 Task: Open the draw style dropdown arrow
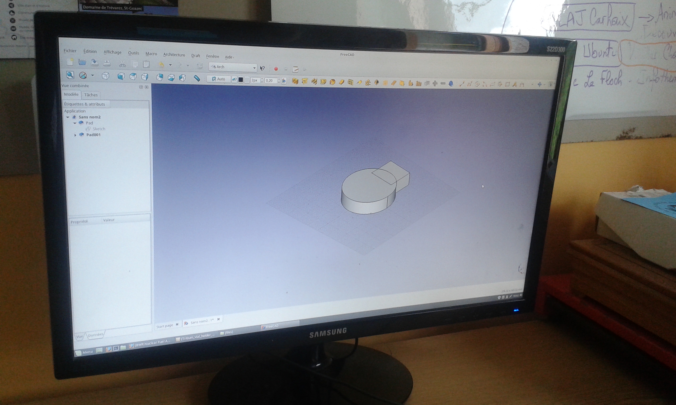[92, 75]
